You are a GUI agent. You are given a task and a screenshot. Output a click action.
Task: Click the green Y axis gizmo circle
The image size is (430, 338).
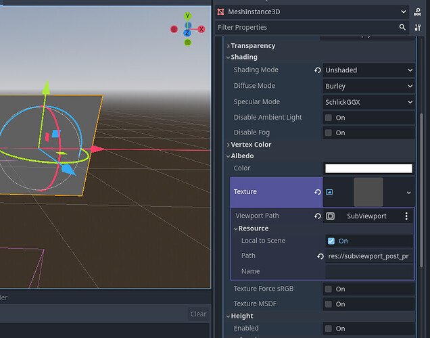(187, 16)
